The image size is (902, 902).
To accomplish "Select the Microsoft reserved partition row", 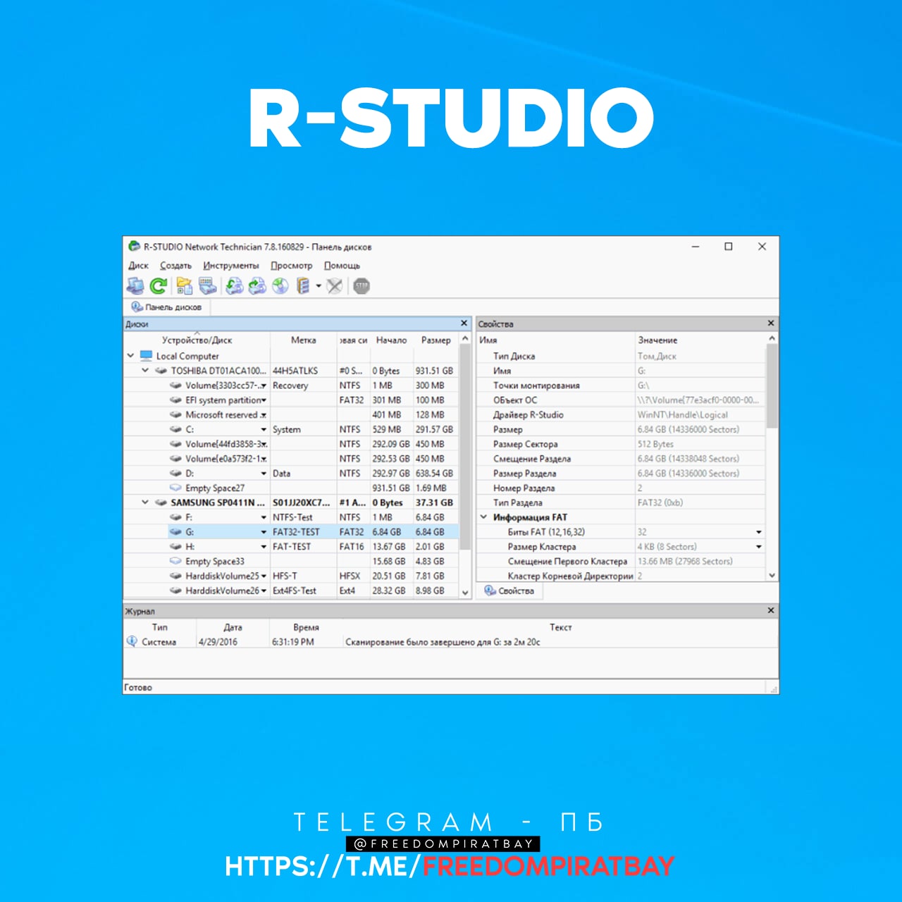I will click(292, 415).
